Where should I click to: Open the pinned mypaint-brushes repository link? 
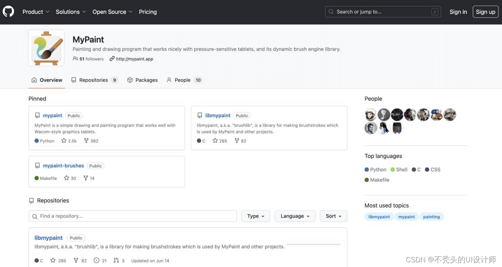click(x=64, y=166)
